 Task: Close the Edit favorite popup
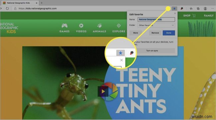coord(175,13)
